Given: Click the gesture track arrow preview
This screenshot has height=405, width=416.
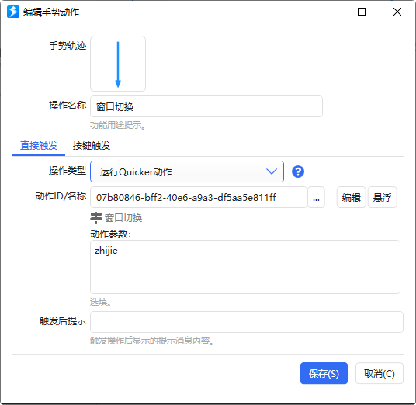Looking at the screenshot, I should pyautogui.click(x=118, y=64).
